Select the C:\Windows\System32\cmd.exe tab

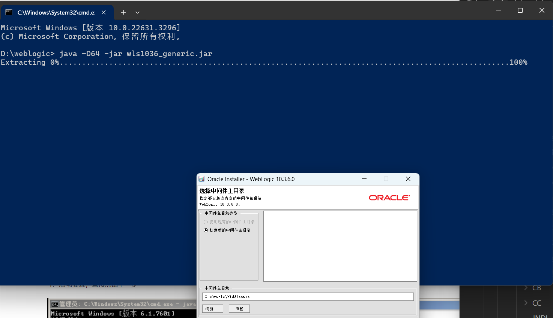[57, 12]
